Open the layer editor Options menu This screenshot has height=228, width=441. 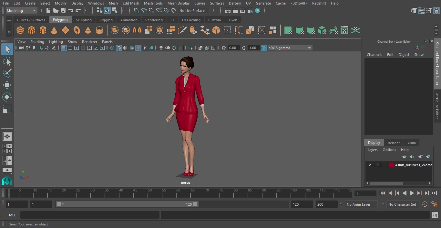[389, 150]
